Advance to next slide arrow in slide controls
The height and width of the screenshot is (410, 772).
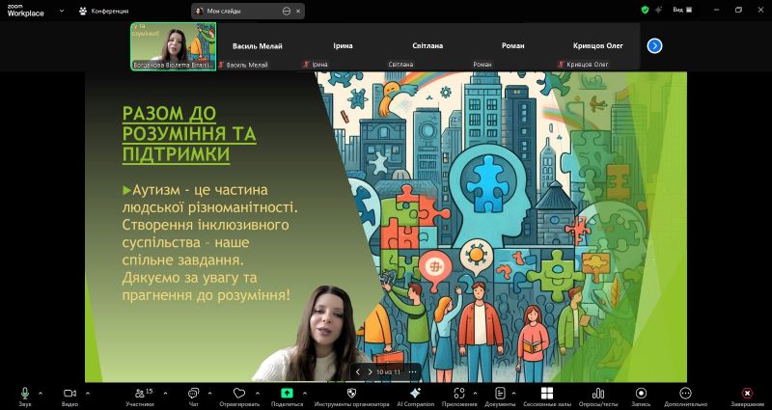[x=370, y=372]
